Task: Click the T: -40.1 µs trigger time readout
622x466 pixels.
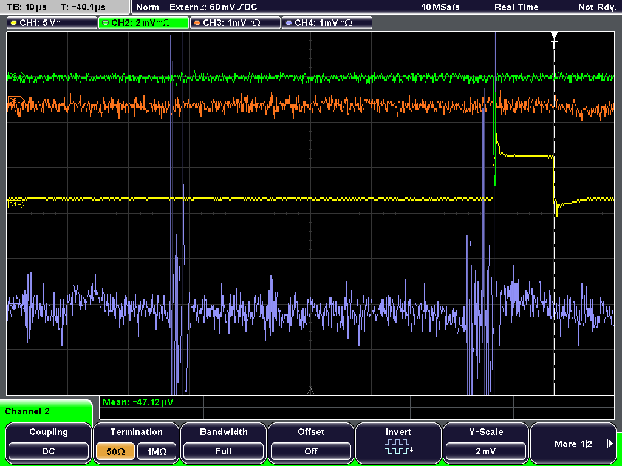Action: [x=83, y=7]
